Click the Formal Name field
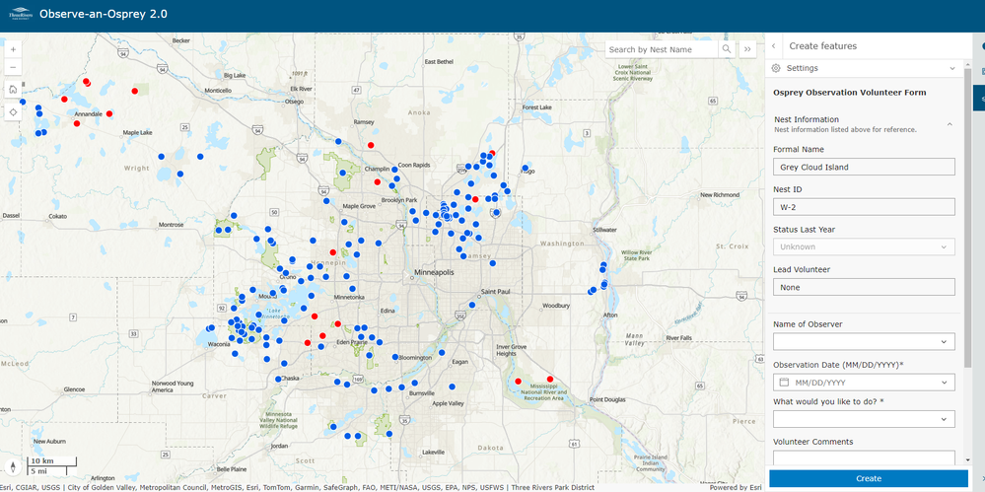Viewport: 985px width, 492px height. (864, 168)
